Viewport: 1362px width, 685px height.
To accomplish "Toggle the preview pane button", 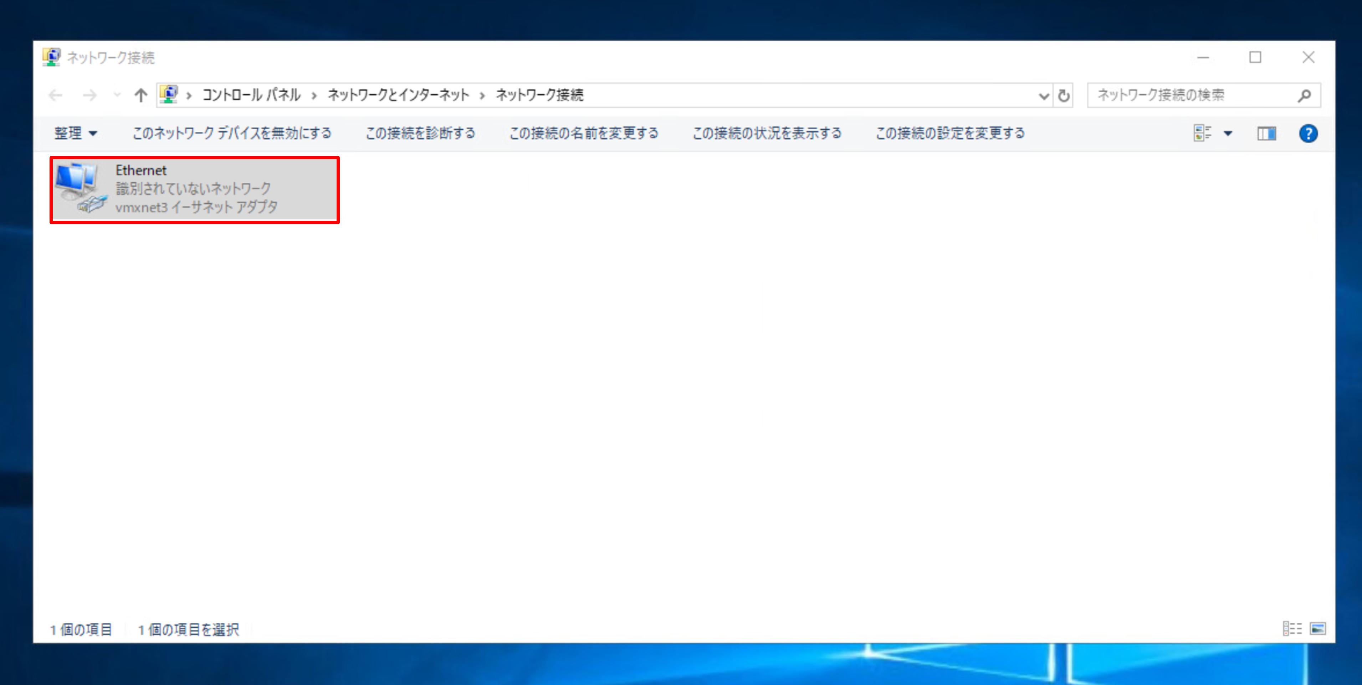I will (1266, 134).
